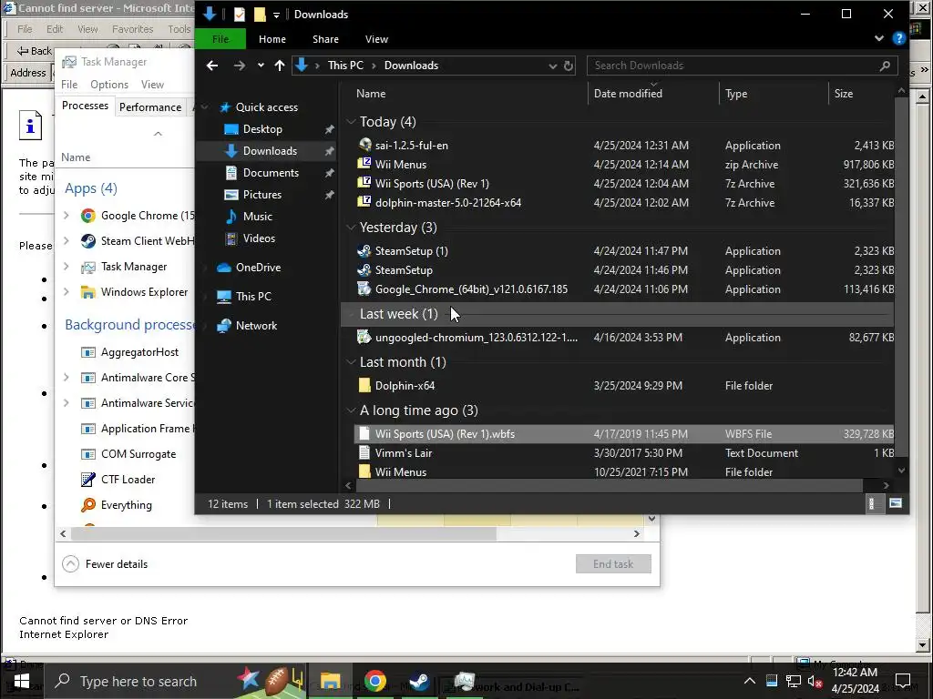Show hidden system tray icons
933x699 pixels.
point(750,681)
